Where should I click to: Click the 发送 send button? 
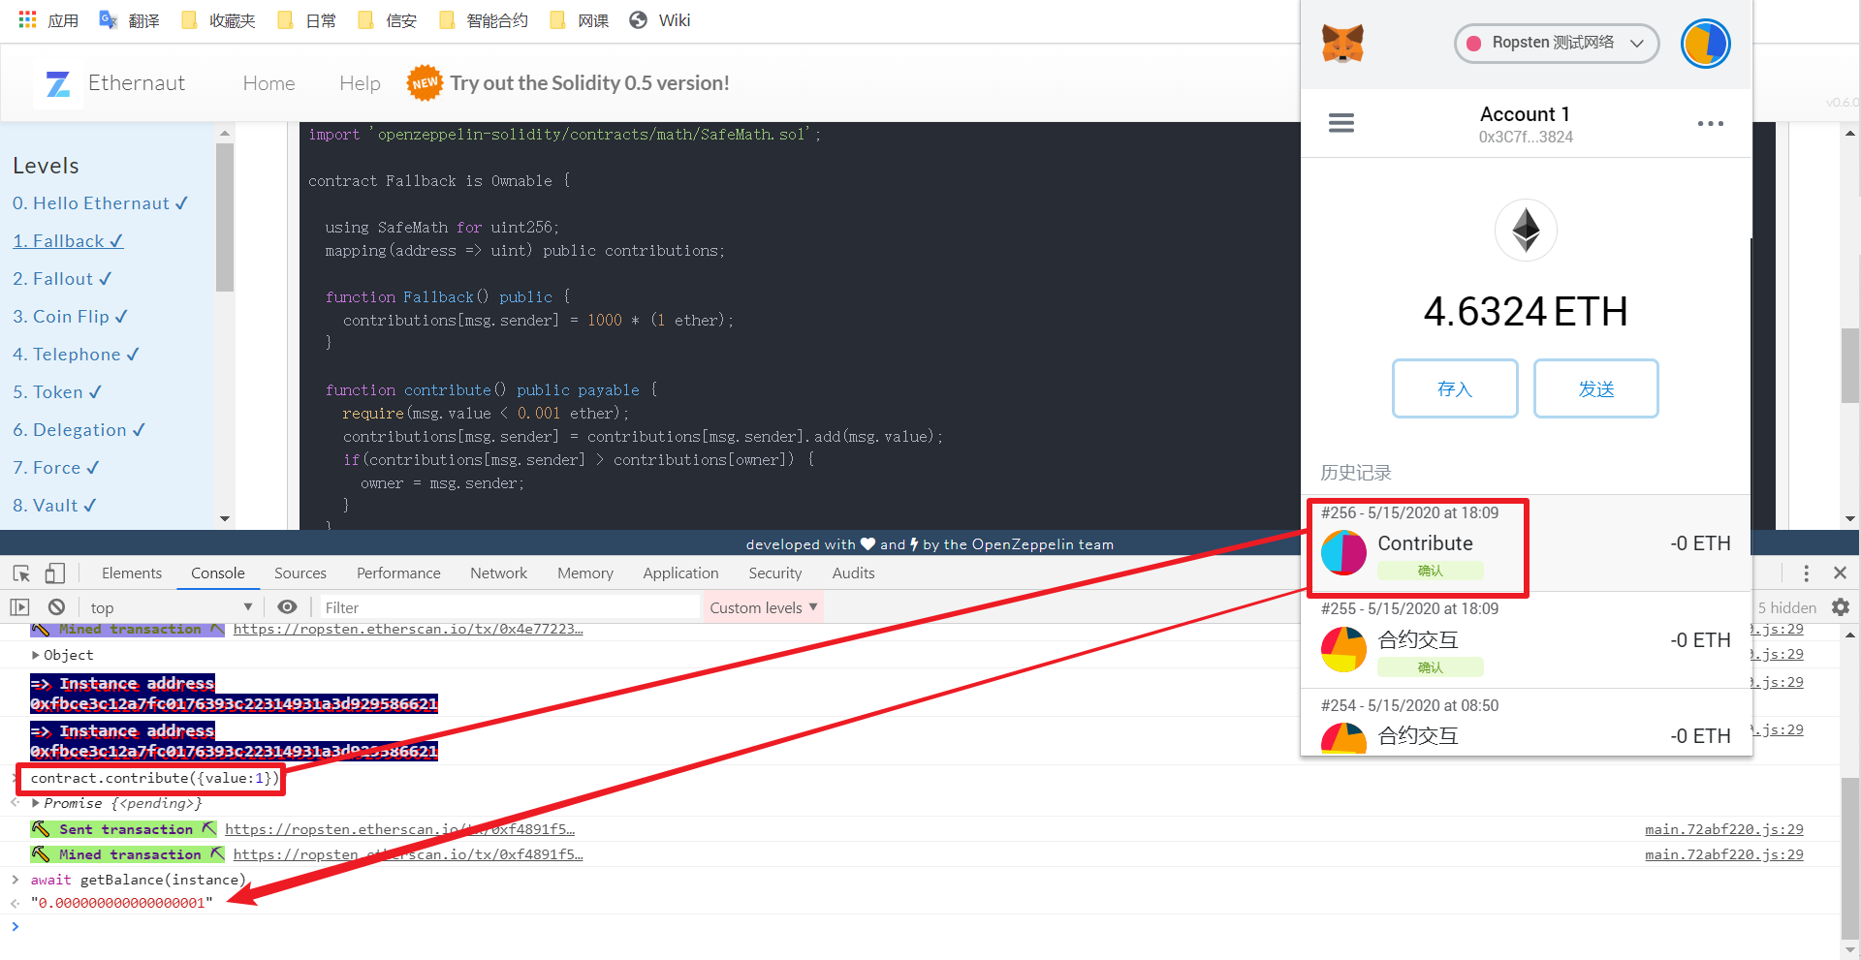(x=1596, y=388)
